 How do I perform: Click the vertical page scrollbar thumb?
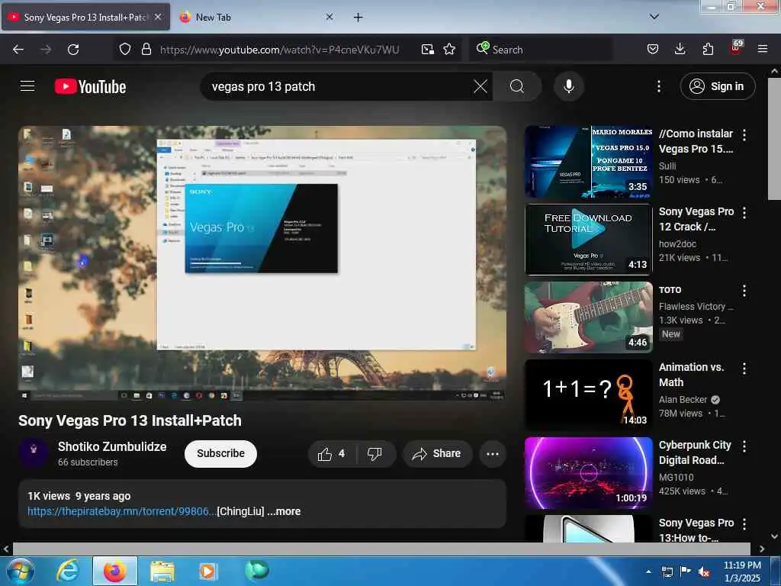click(x=775, y=140)
